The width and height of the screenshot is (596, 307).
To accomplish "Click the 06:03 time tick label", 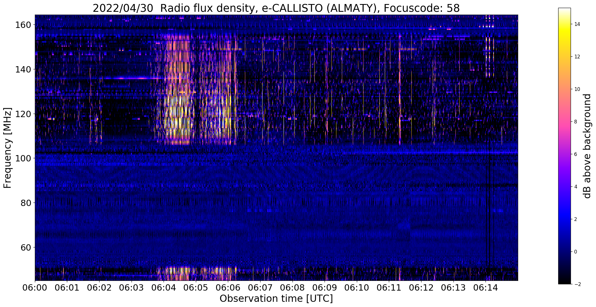I will coord(132,287).
